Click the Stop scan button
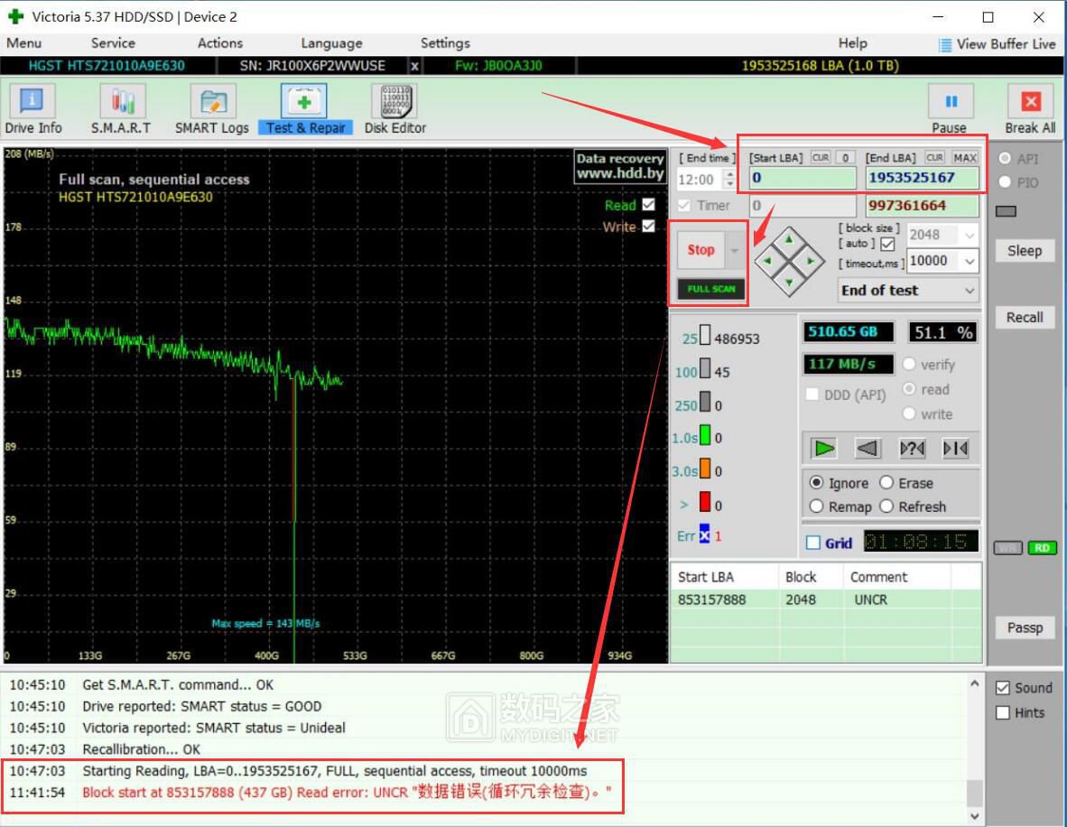 click(701, 250)
